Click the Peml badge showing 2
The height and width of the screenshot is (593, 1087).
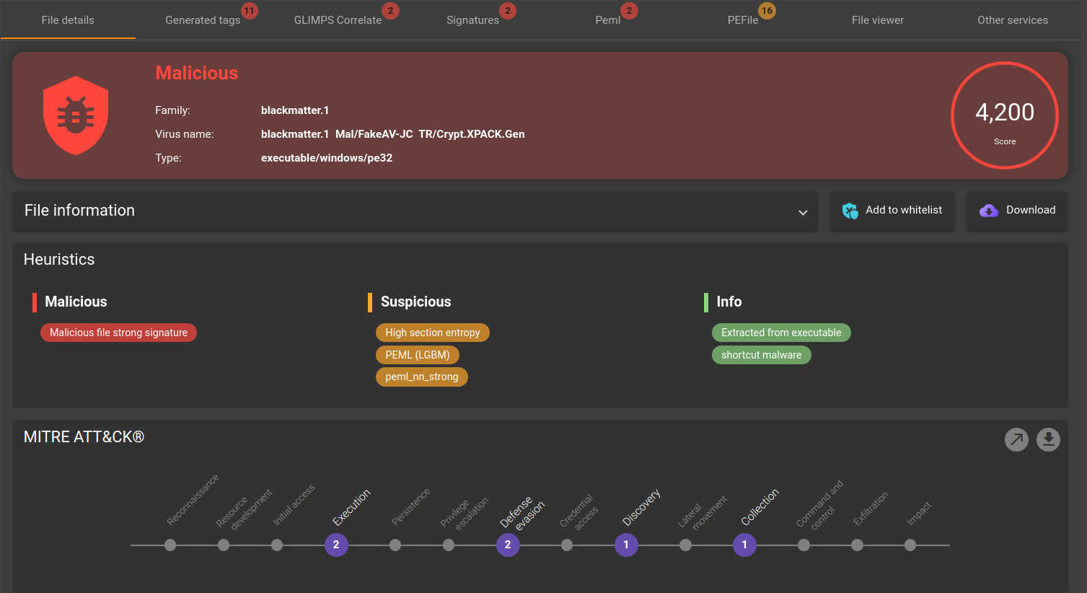pos(629,11)
